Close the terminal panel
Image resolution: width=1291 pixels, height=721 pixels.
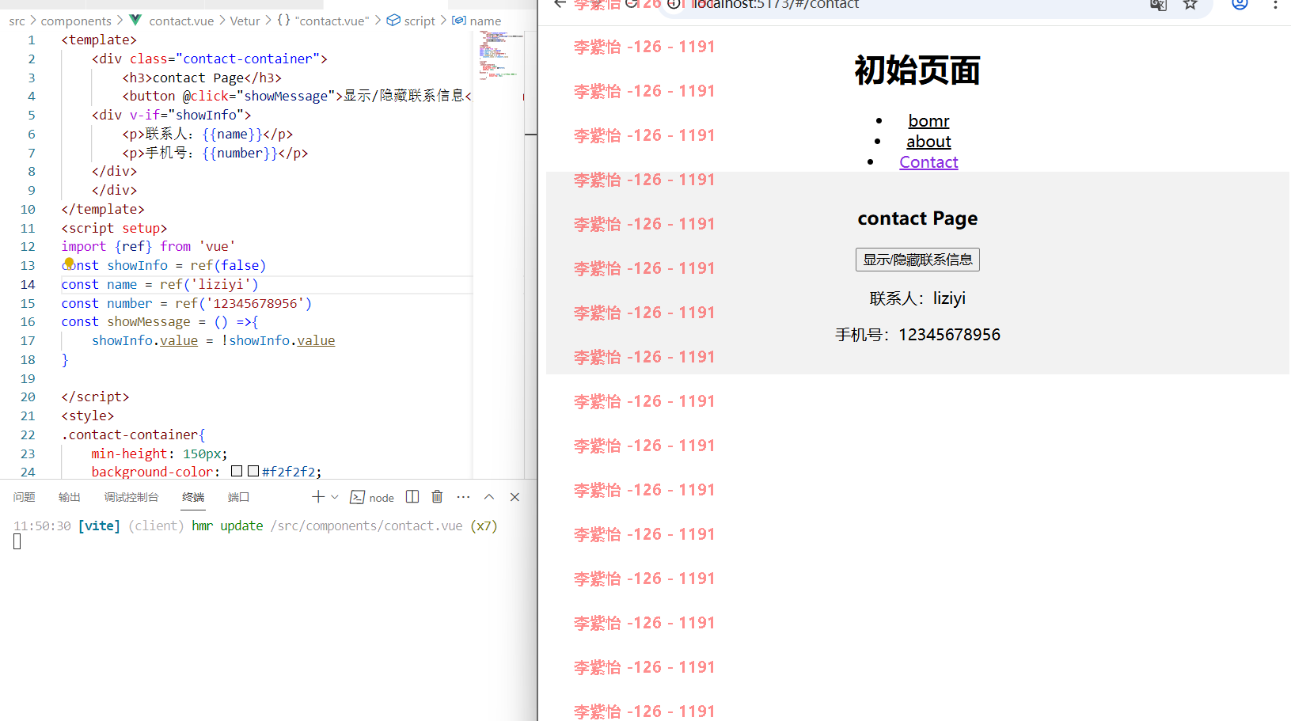point(515,497)
